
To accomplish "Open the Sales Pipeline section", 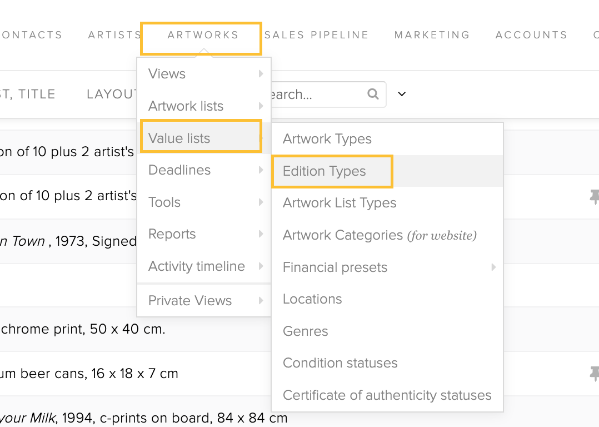I will tap(316, 35).
